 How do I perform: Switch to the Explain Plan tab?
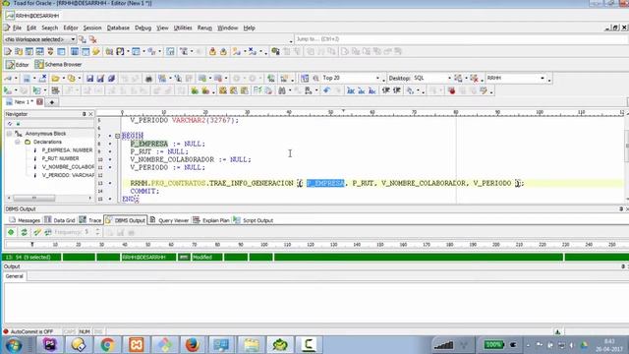[211, 220]
